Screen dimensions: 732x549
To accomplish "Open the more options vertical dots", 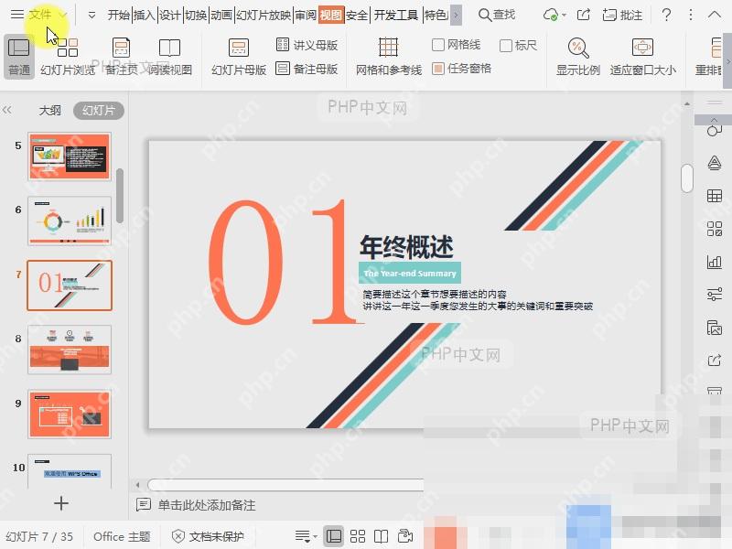I will click(691, 16).
